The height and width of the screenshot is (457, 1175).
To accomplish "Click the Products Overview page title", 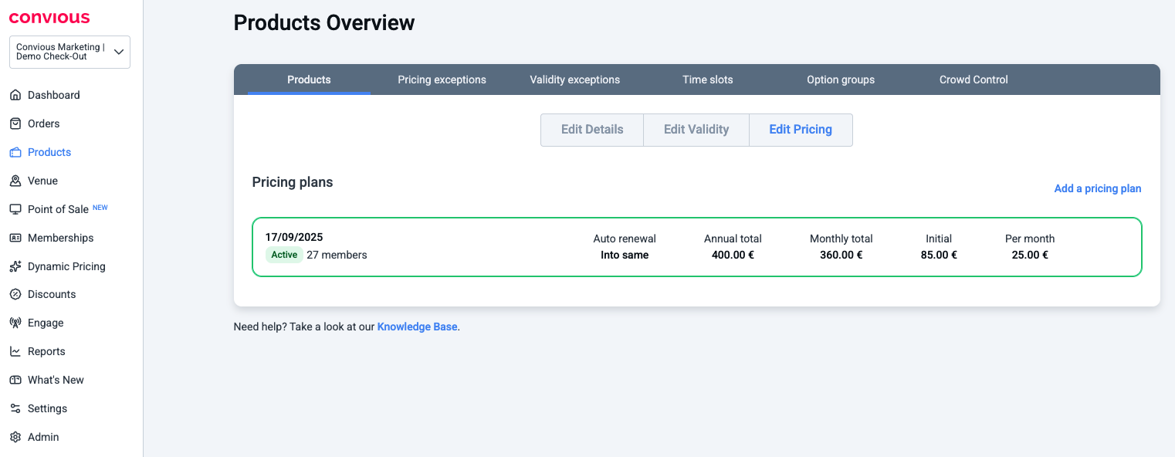I will coord(324,23).
